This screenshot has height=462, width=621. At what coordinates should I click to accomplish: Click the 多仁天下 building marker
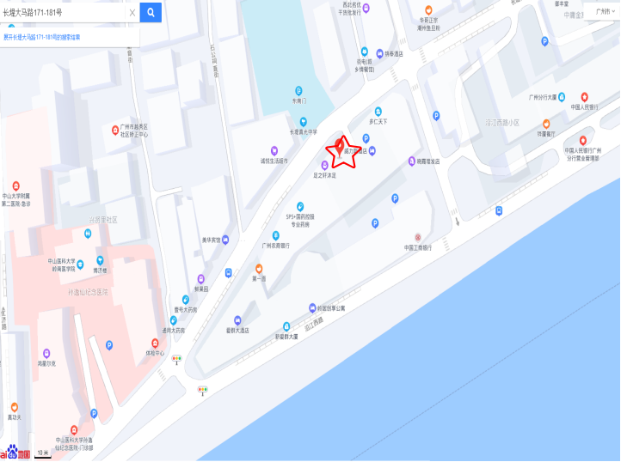378,112
